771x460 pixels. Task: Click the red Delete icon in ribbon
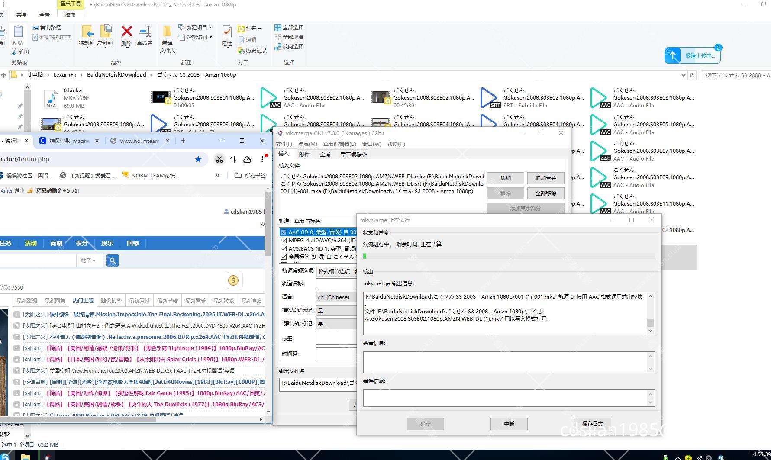[x=126, y=32]
